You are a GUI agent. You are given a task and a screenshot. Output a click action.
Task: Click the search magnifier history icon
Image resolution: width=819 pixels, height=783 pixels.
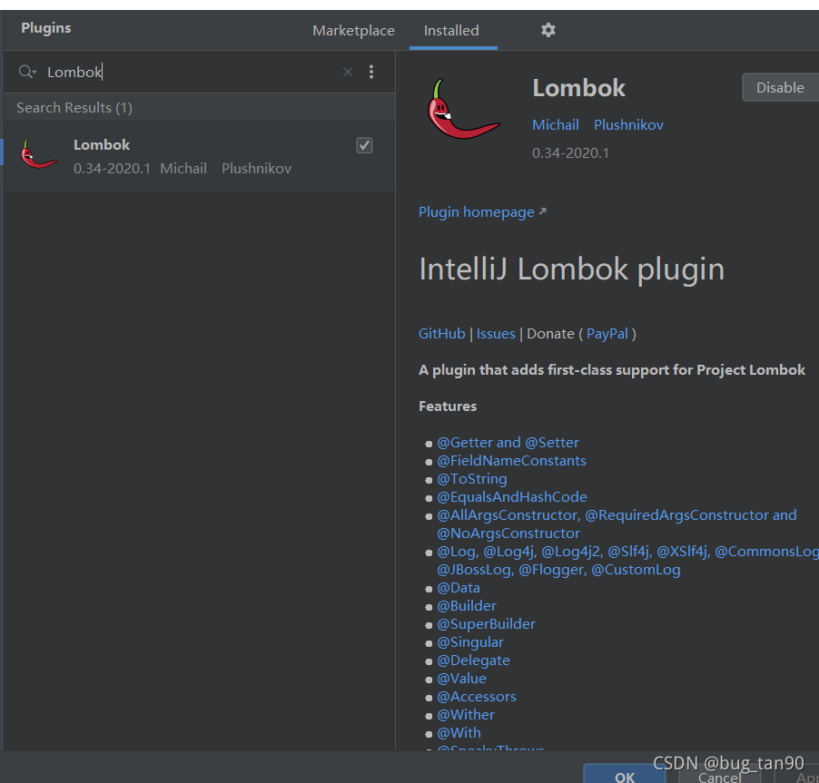(x=27, y=72)
